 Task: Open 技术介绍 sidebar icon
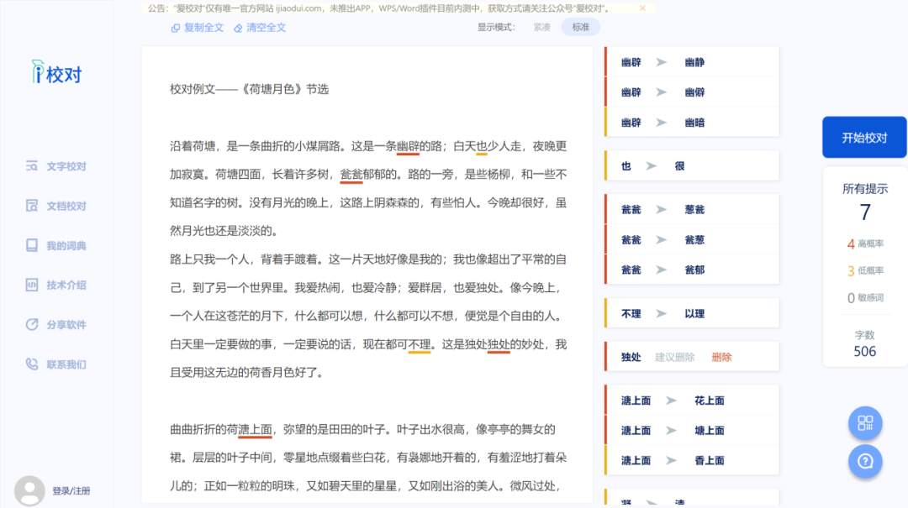tap(31, 285)
